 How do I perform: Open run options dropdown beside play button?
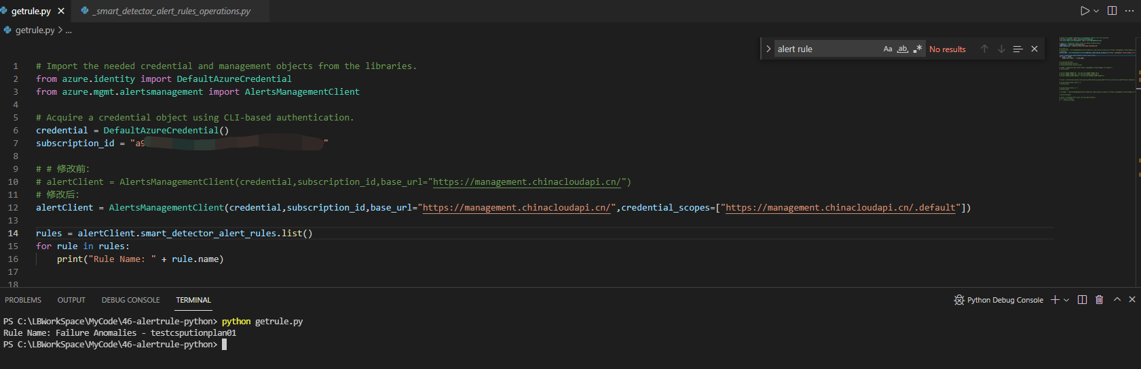pyautogui.click(x=1096, y=11)
